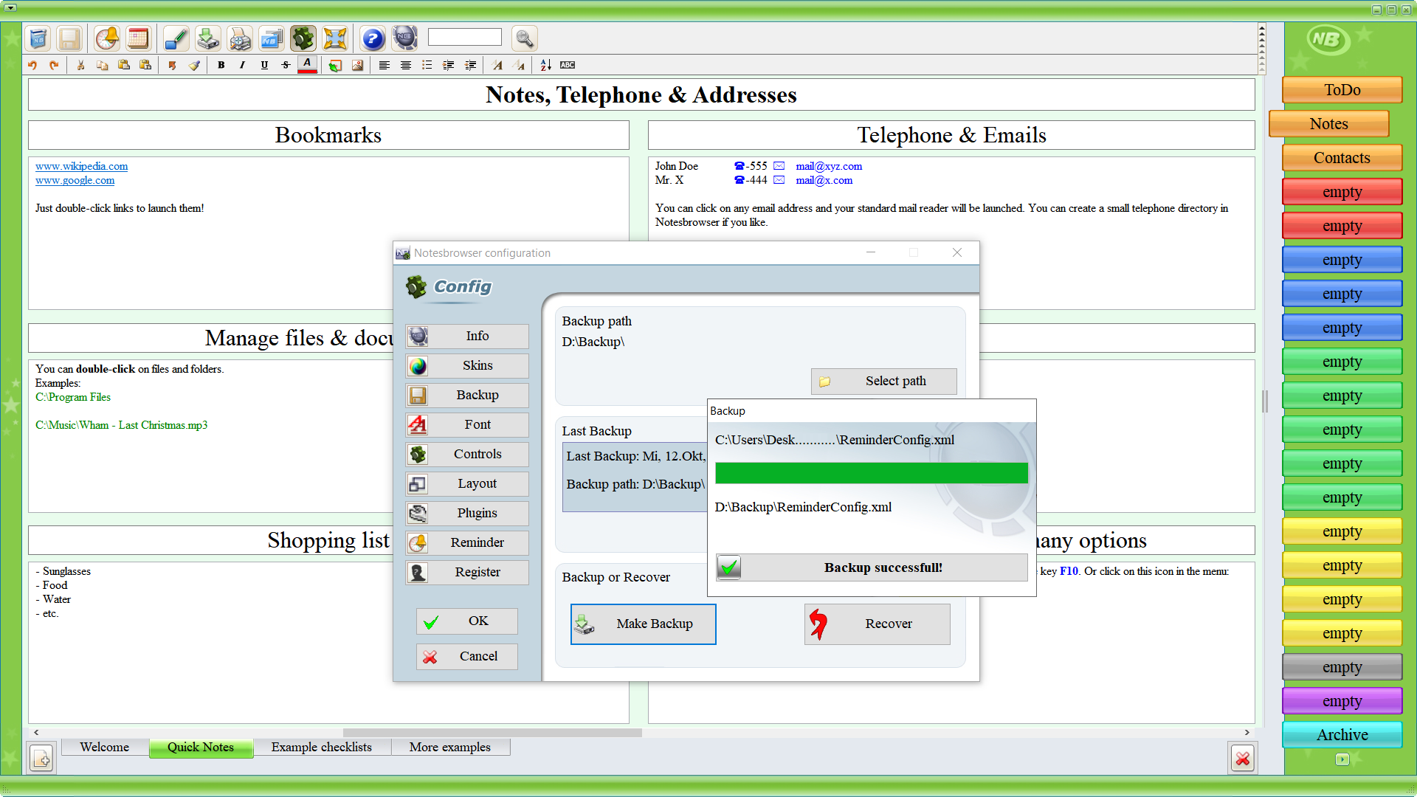
Task: Click the undo arrow icon
Action: coord(32,65)
